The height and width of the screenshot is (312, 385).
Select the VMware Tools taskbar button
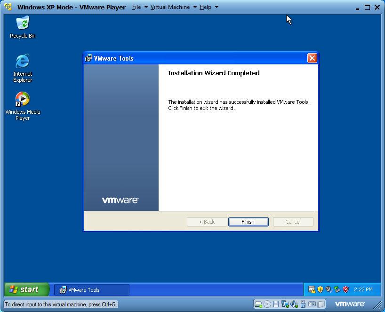tap(91, 290)
